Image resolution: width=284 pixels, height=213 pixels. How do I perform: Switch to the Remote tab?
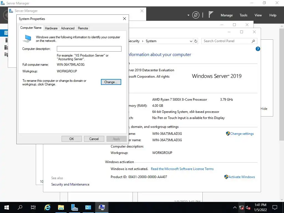pos(83,28)
